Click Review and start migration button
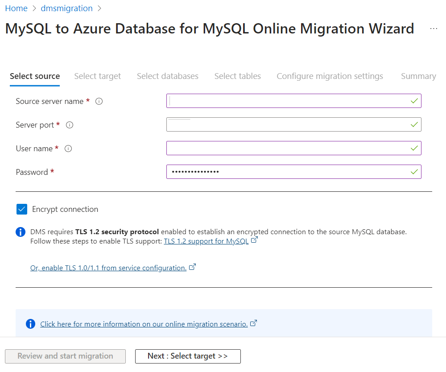 click(x=65, y=356)
